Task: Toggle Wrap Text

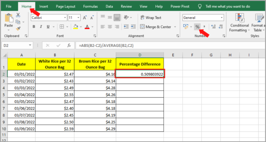Action: point(150,18)
